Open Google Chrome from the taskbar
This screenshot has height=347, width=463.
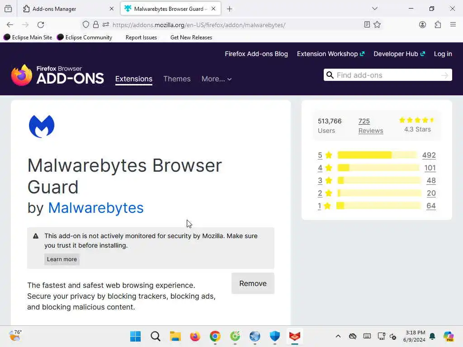[215, 336]
